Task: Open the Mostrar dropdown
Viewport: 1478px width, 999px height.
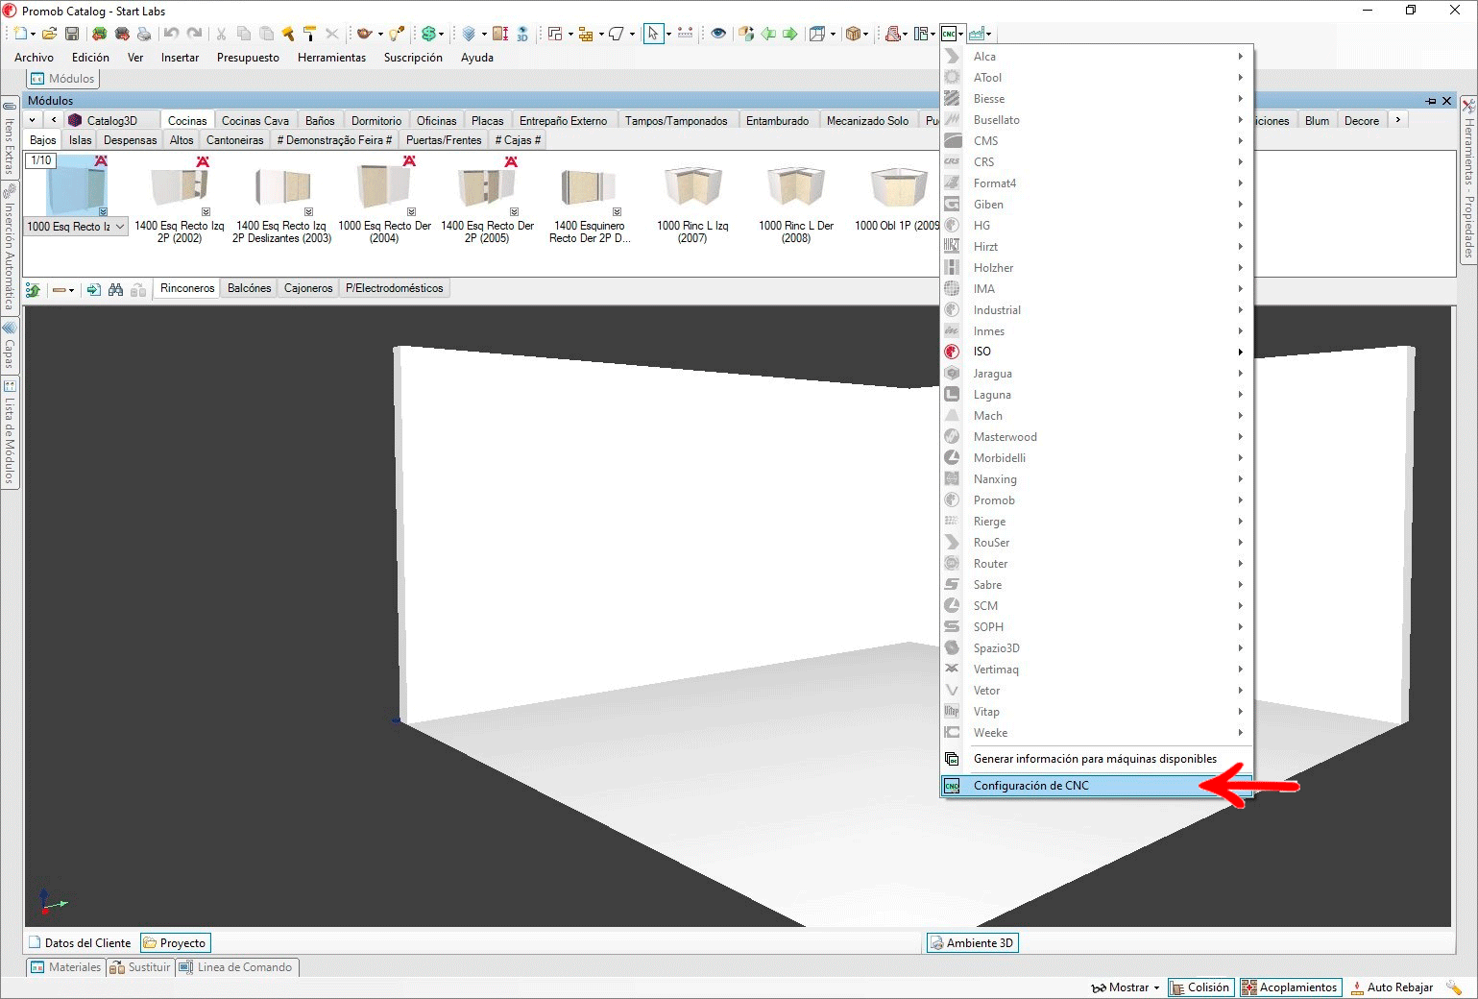Action: [1126, 987]
